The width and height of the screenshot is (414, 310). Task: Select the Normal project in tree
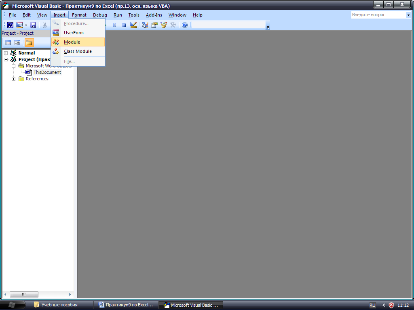[26, 53]
